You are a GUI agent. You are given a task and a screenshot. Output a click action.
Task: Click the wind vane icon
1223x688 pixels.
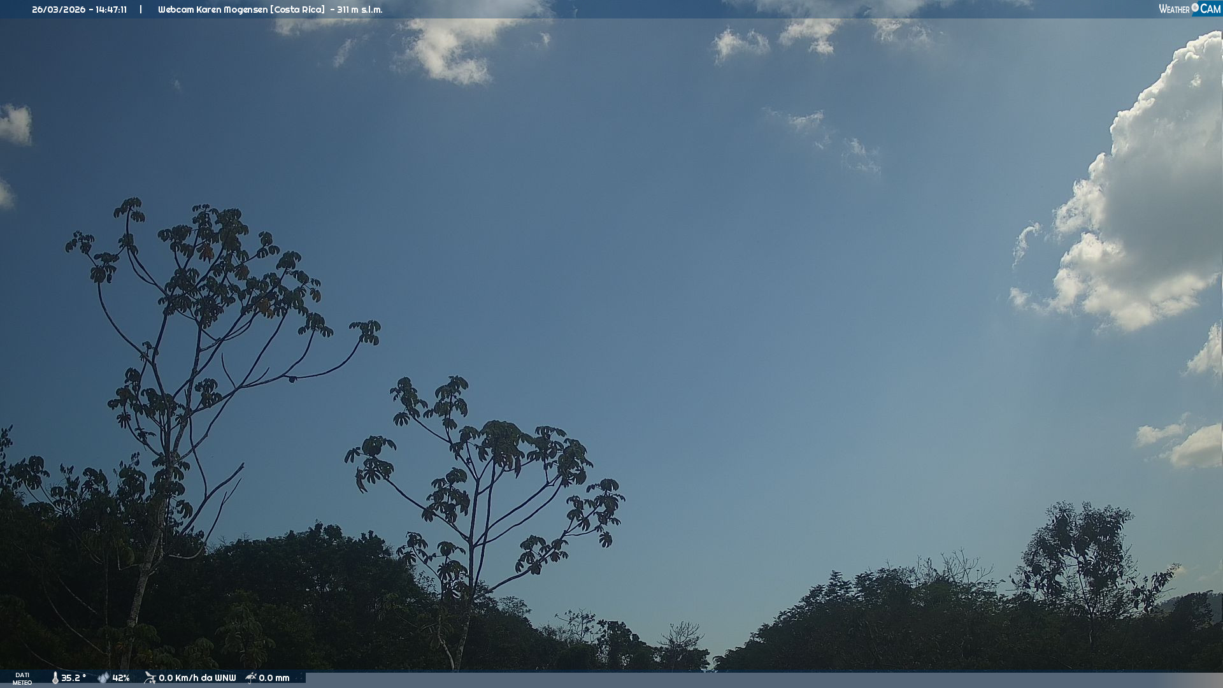point(150,678)
